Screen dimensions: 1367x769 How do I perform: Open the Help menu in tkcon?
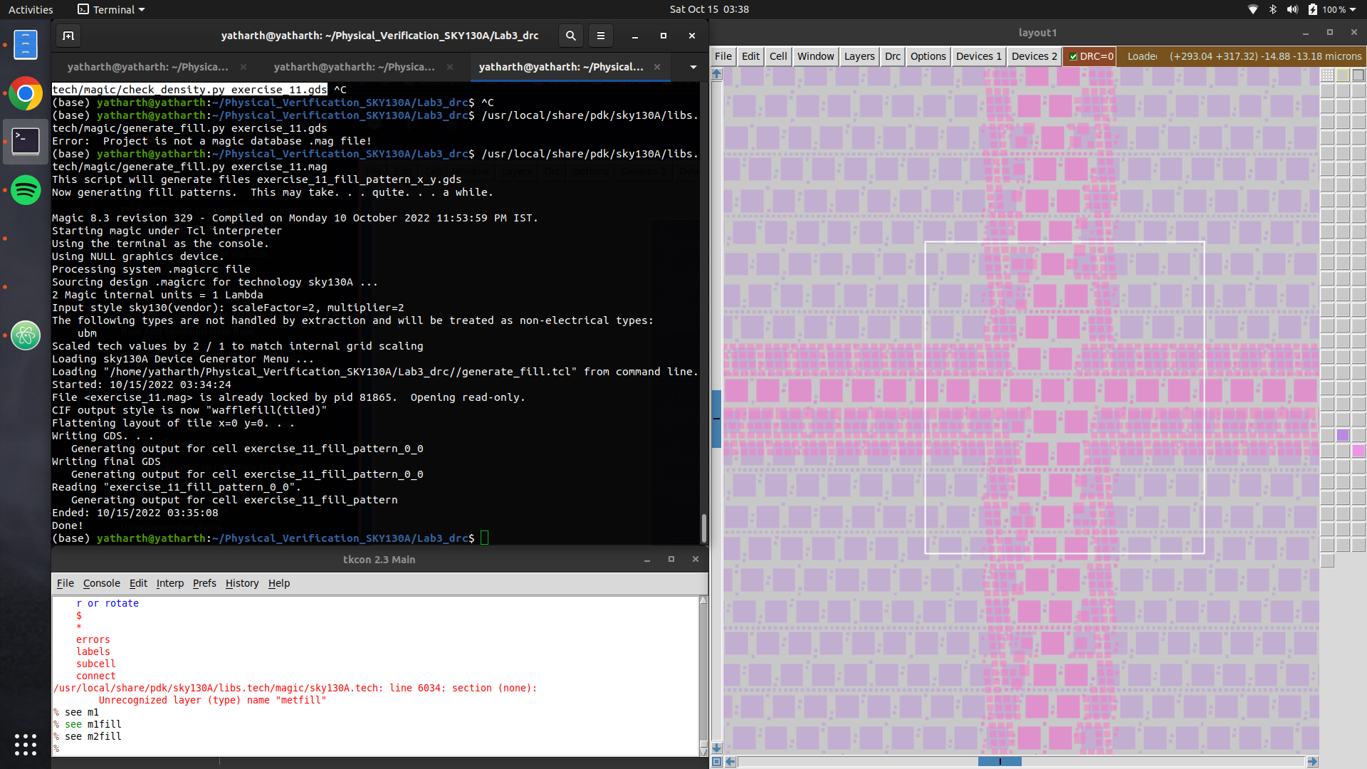[279, 583]
